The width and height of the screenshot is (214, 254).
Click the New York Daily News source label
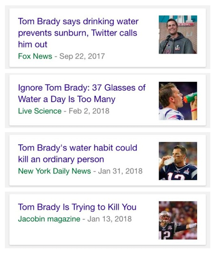(x=54, y=171)
